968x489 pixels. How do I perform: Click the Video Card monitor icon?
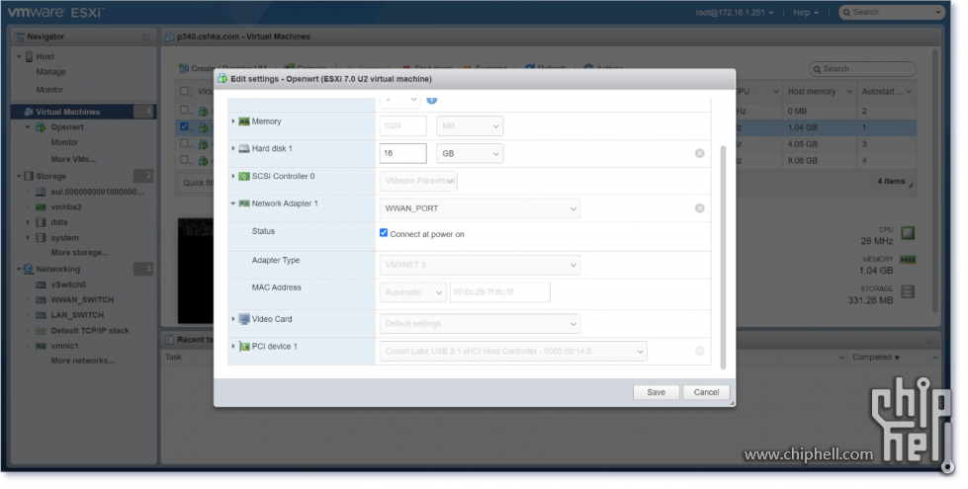pos(244,319)
